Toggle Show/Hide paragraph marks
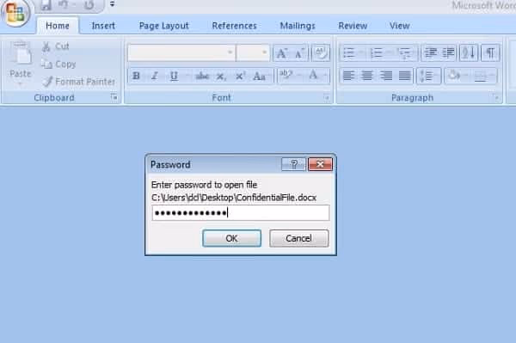The image size is (516, 343). coord(490,52)
